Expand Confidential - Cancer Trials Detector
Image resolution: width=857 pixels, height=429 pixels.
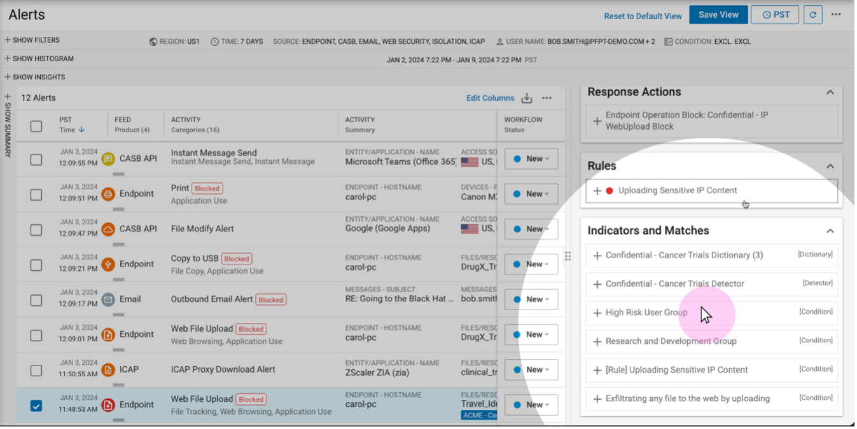(597, 284)
